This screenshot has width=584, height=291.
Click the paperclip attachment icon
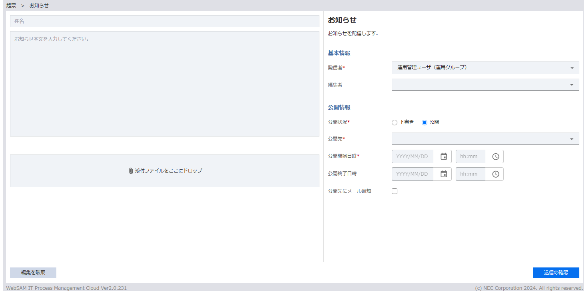(x=131, y=171)
